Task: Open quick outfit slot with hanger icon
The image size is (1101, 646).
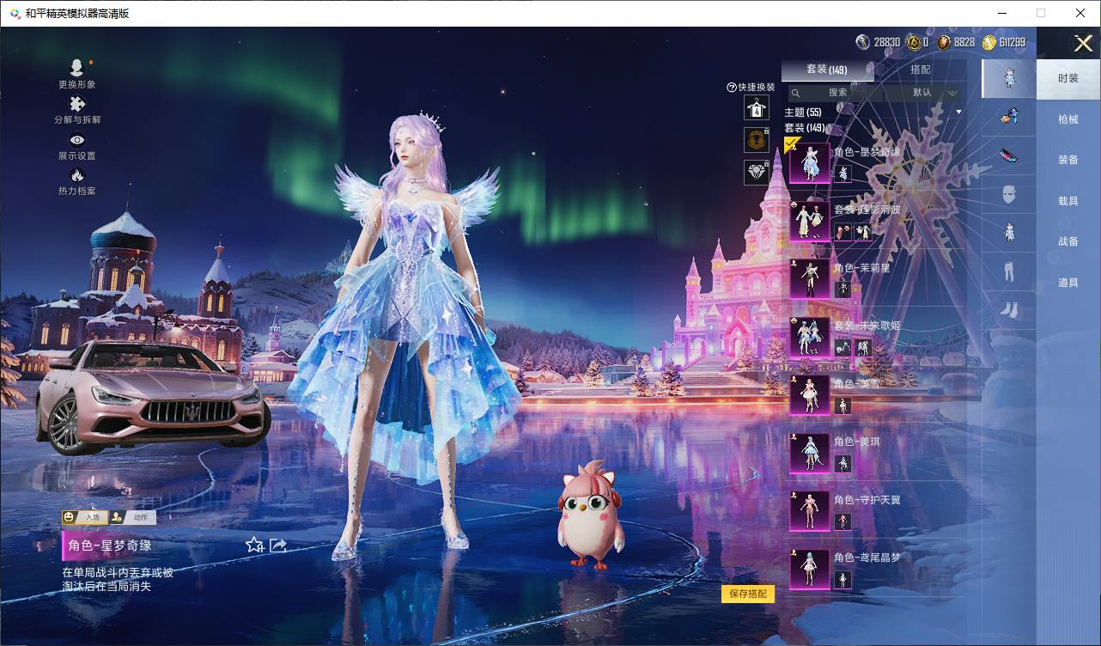Action: click(x=757, y=108)
